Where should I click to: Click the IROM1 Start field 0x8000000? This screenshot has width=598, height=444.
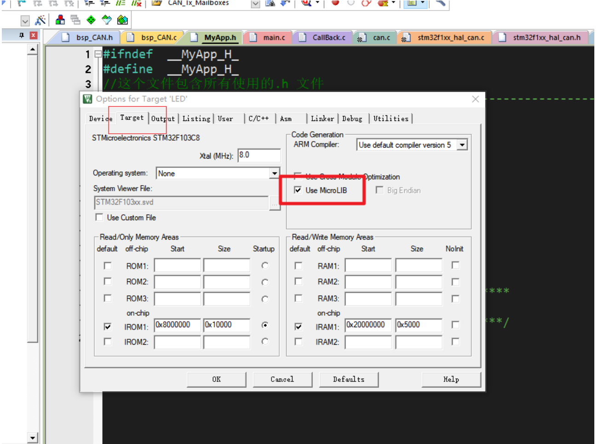[x=178, y=325]
